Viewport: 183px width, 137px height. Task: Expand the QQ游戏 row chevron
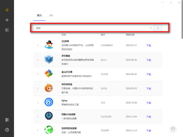(x=38, y=45)
